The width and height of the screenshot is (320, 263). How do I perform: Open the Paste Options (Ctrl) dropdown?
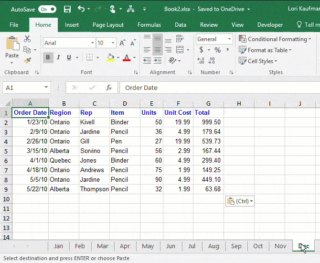click(239, 201)
